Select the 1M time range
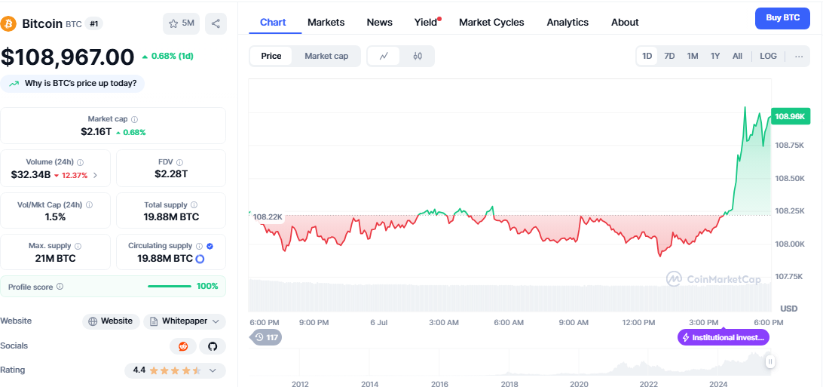Image resolution: width=823 pixels, height=387 pixels. 693,56
